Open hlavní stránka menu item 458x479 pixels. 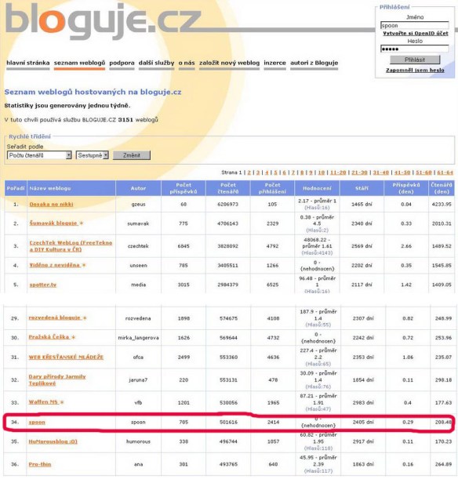(x=28, y=63)
